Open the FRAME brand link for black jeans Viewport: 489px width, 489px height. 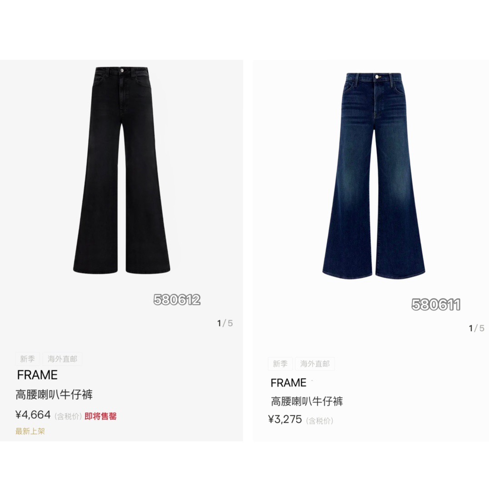point(37,375)
